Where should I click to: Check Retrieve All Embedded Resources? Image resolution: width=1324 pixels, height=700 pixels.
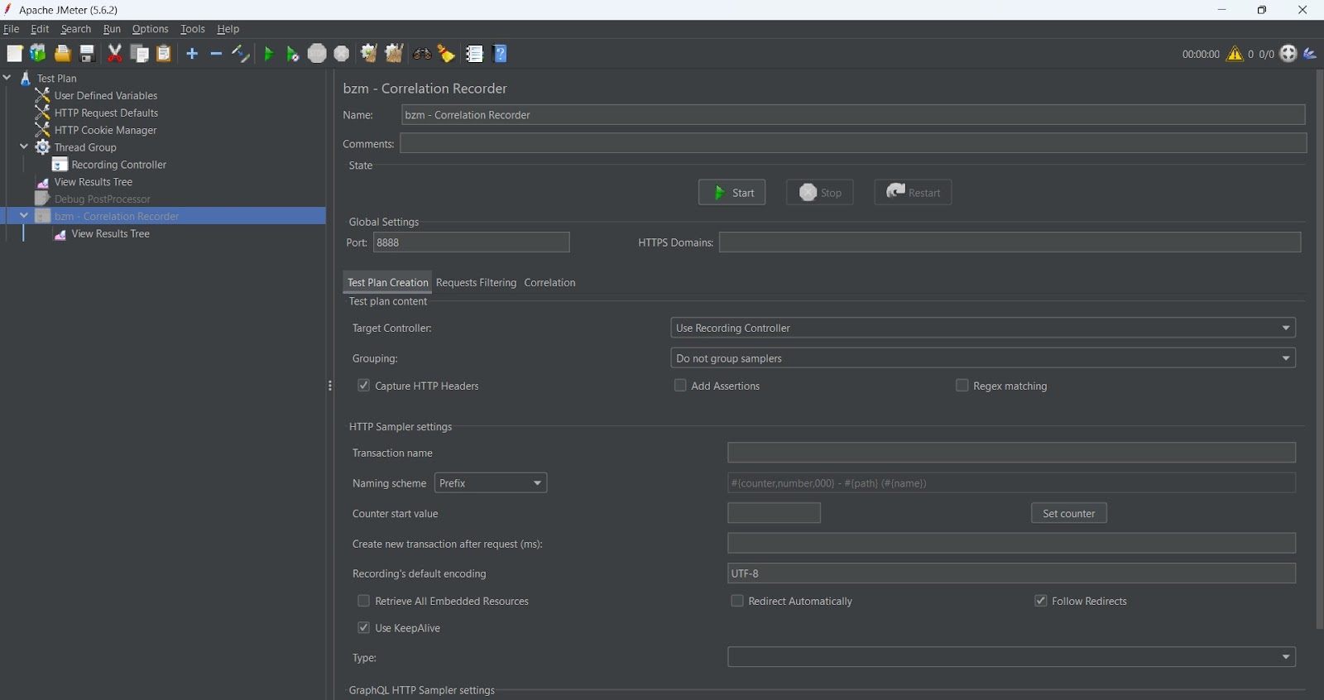click(x=363, y=601)
